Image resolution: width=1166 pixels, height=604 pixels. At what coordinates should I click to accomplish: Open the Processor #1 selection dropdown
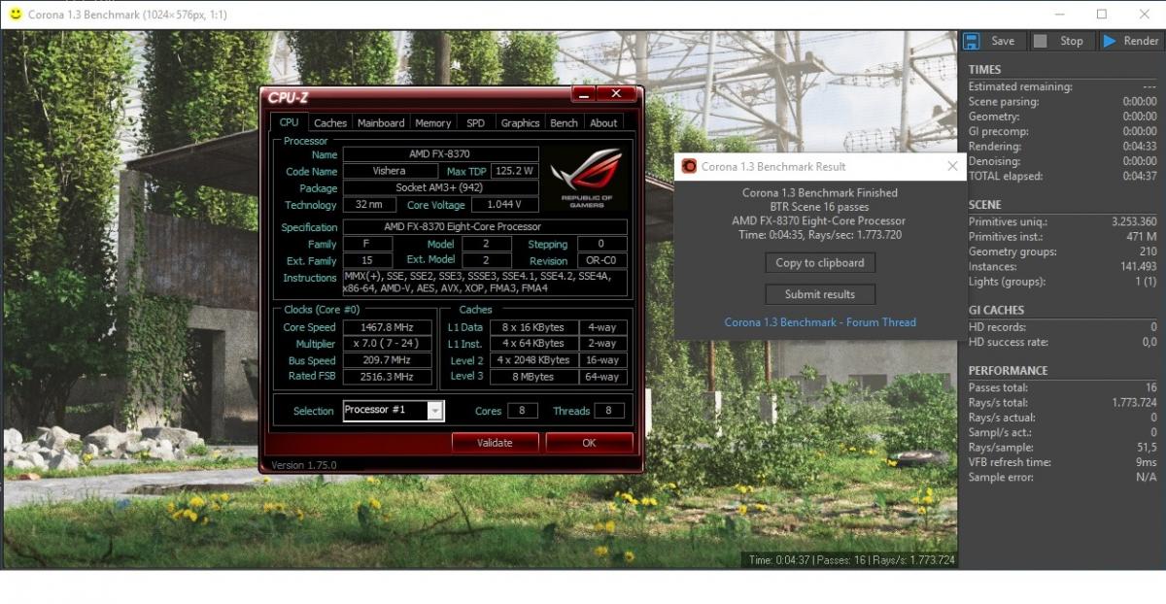[435, 411]
